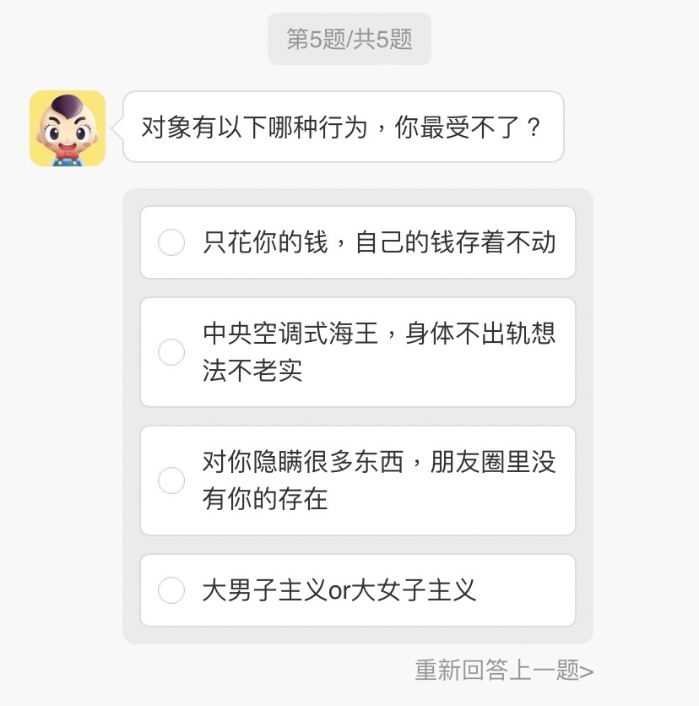Select the answer text 大男子主义or大女子主义

(339, 590)
